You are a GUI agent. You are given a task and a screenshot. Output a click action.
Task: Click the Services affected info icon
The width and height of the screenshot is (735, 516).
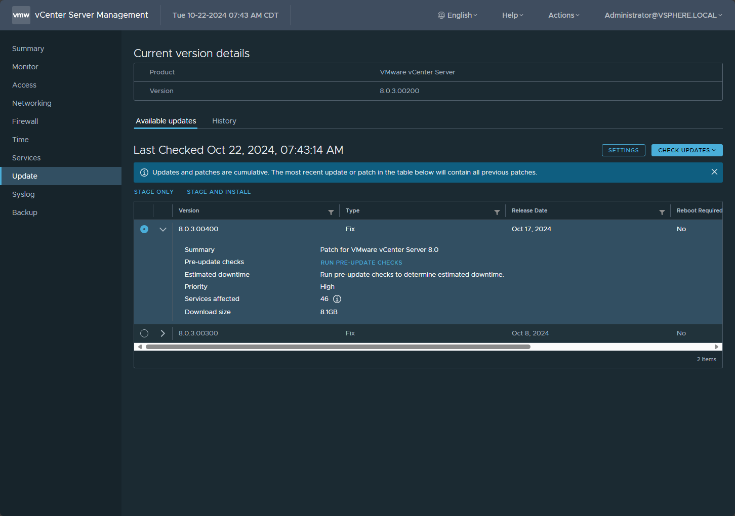[337, 299]
